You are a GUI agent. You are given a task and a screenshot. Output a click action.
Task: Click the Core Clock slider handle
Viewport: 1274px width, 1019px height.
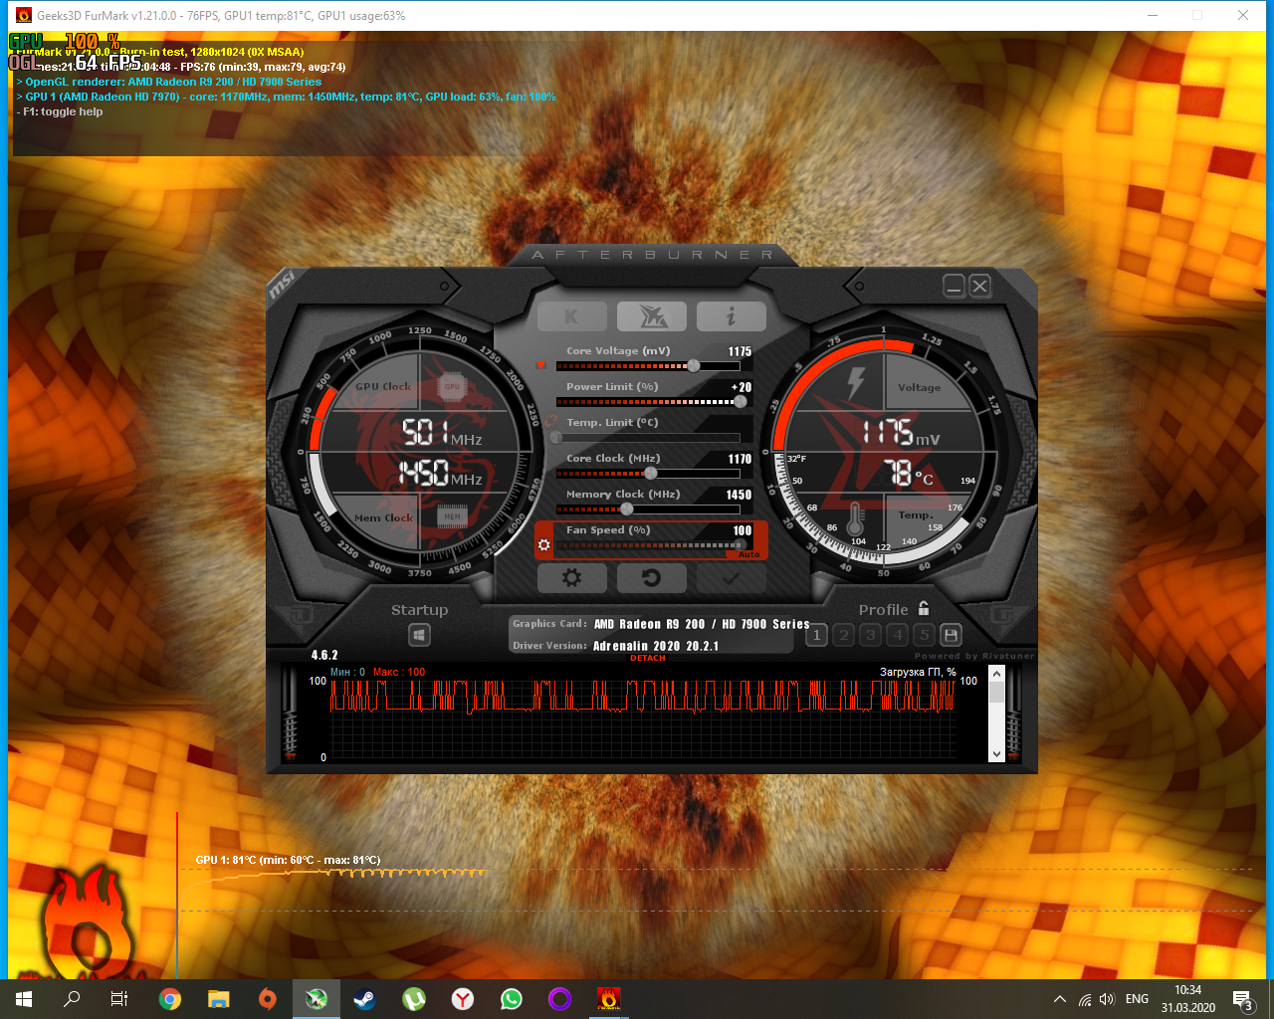(x=651, y=474)
